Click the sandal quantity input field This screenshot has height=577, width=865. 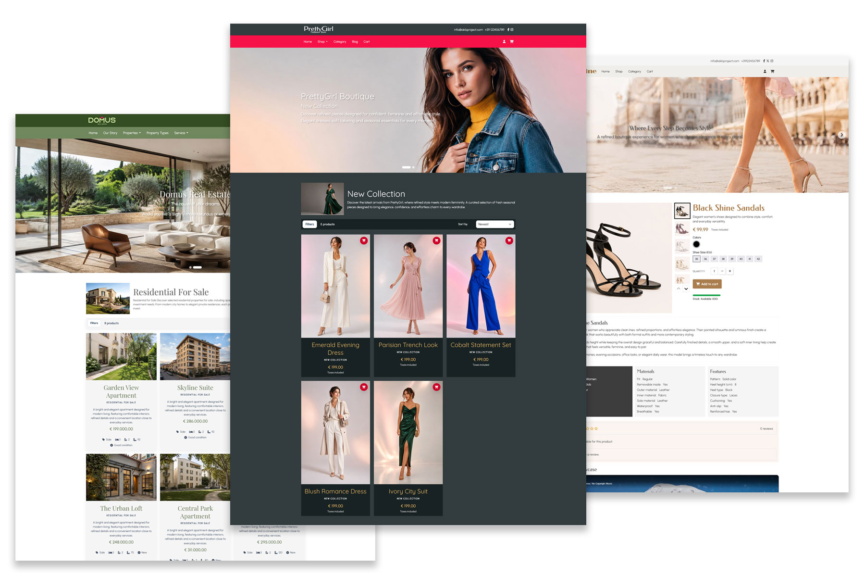714,271
